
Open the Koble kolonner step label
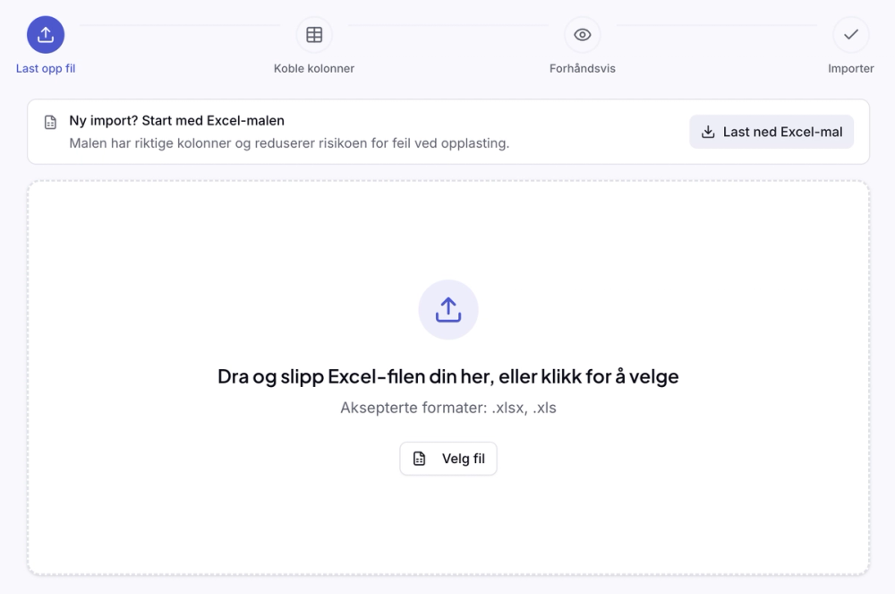pyautogui.click(x=314, y=68)
